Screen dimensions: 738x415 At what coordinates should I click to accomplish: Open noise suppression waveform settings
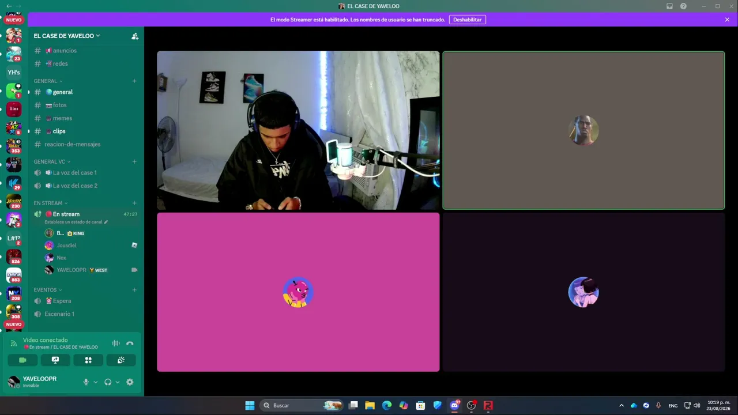(x=116, y=344)
